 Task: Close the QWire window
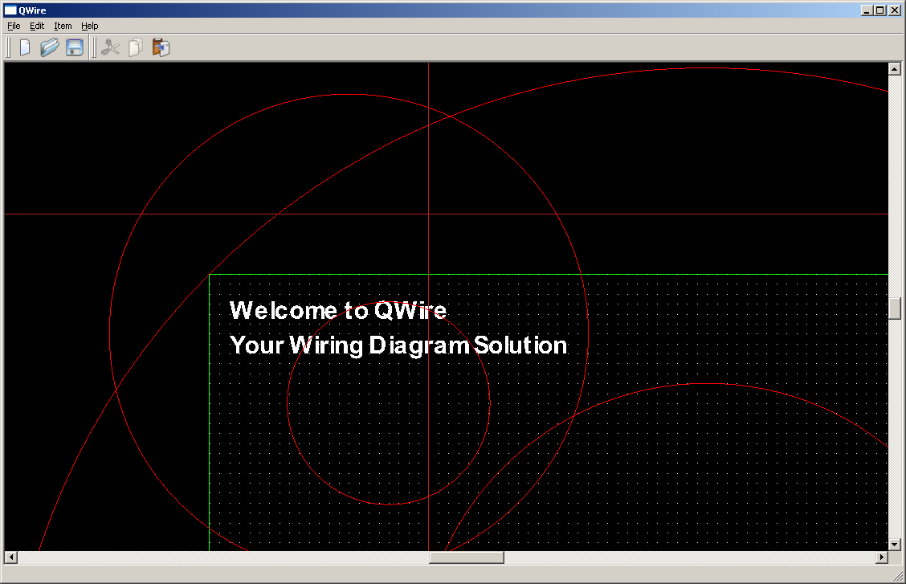(895, 10)
